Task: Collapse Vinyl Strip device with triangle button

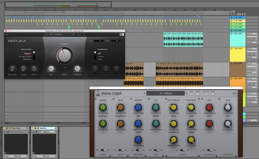Action: pyautogui.click(x=7, y=128)
